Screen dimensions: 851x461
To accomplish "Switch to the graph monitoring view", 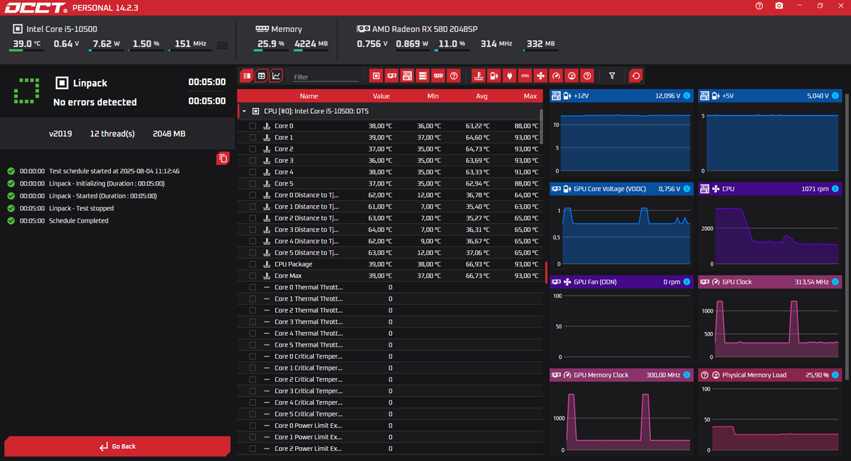I will (x=276, y=76).
